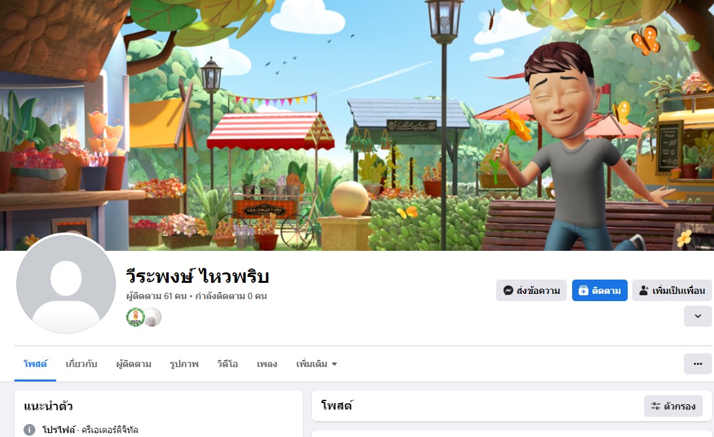Viewport: 714px width, 437px height.
Task: Open the three-dots profile options menu
Action: tap(698, 364)
